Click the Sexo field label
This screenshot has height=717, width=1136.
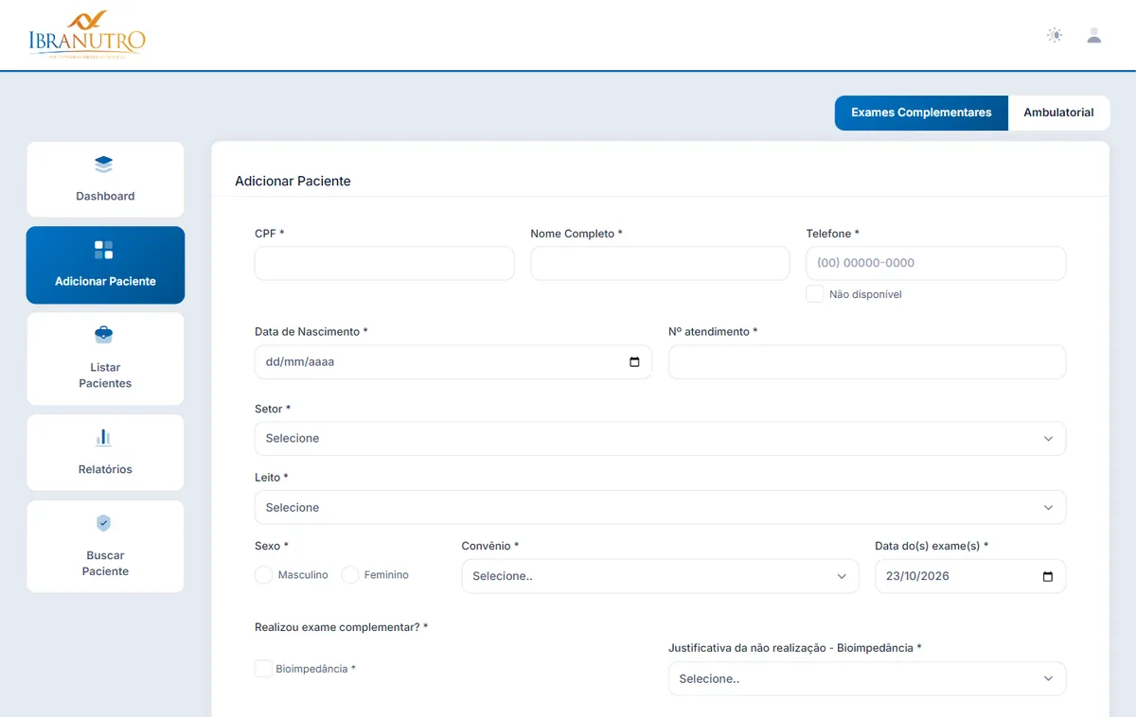(272, 546)
